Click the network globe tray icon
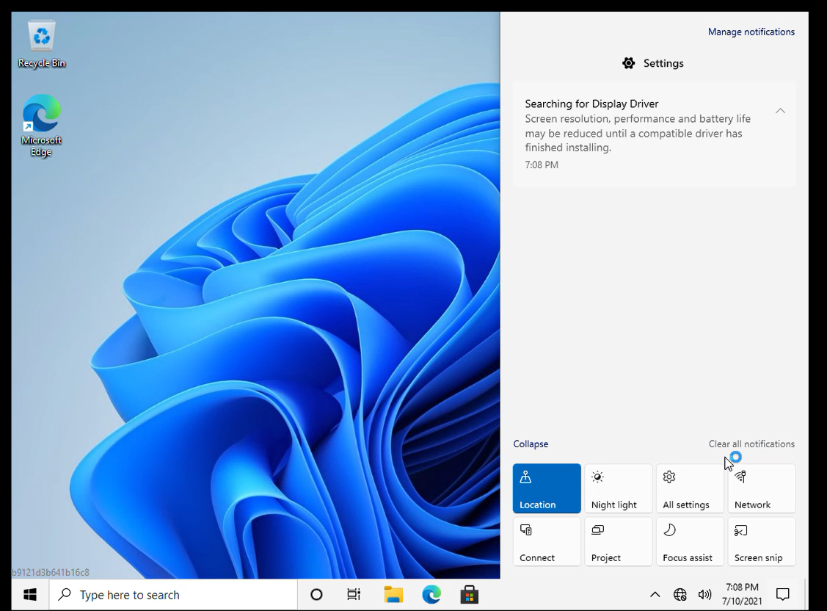This screenshot has width=827, height=611. tap(680, 594)
